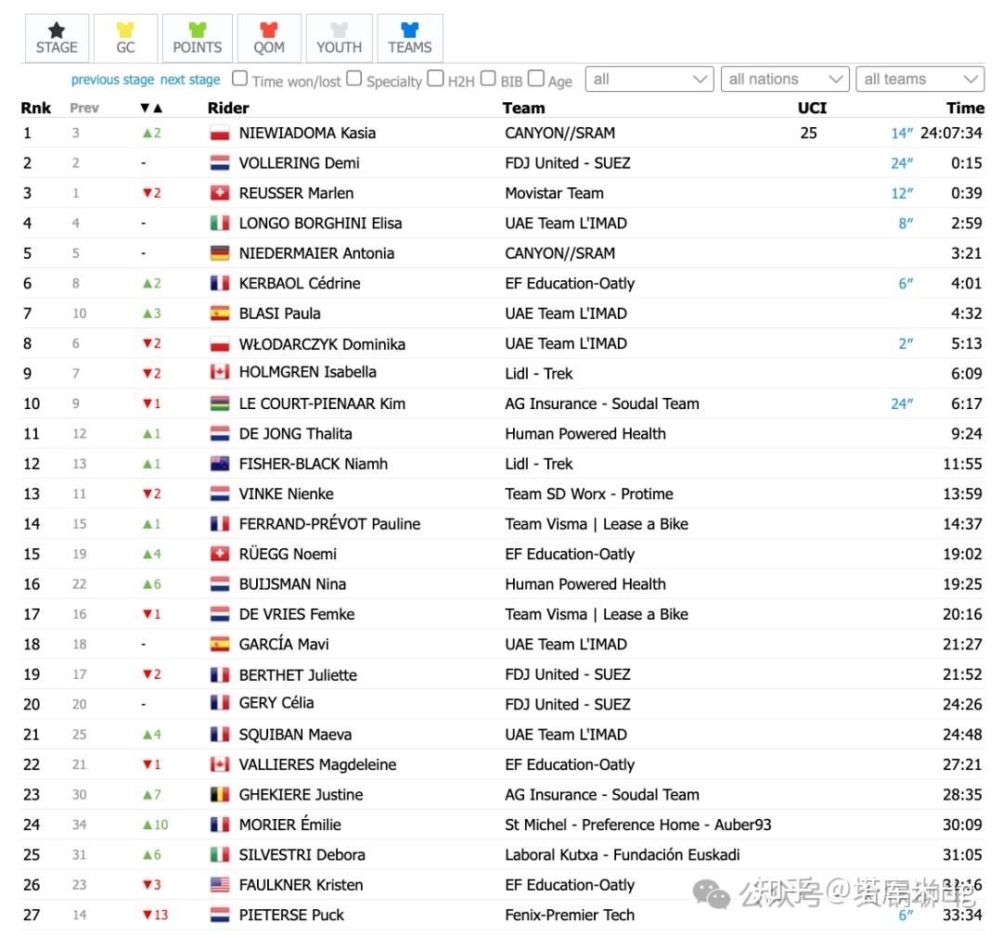This screenshot has width=1002, height=935.
Task: Open the Movistar Team link
Action: (x=554, y=194)
